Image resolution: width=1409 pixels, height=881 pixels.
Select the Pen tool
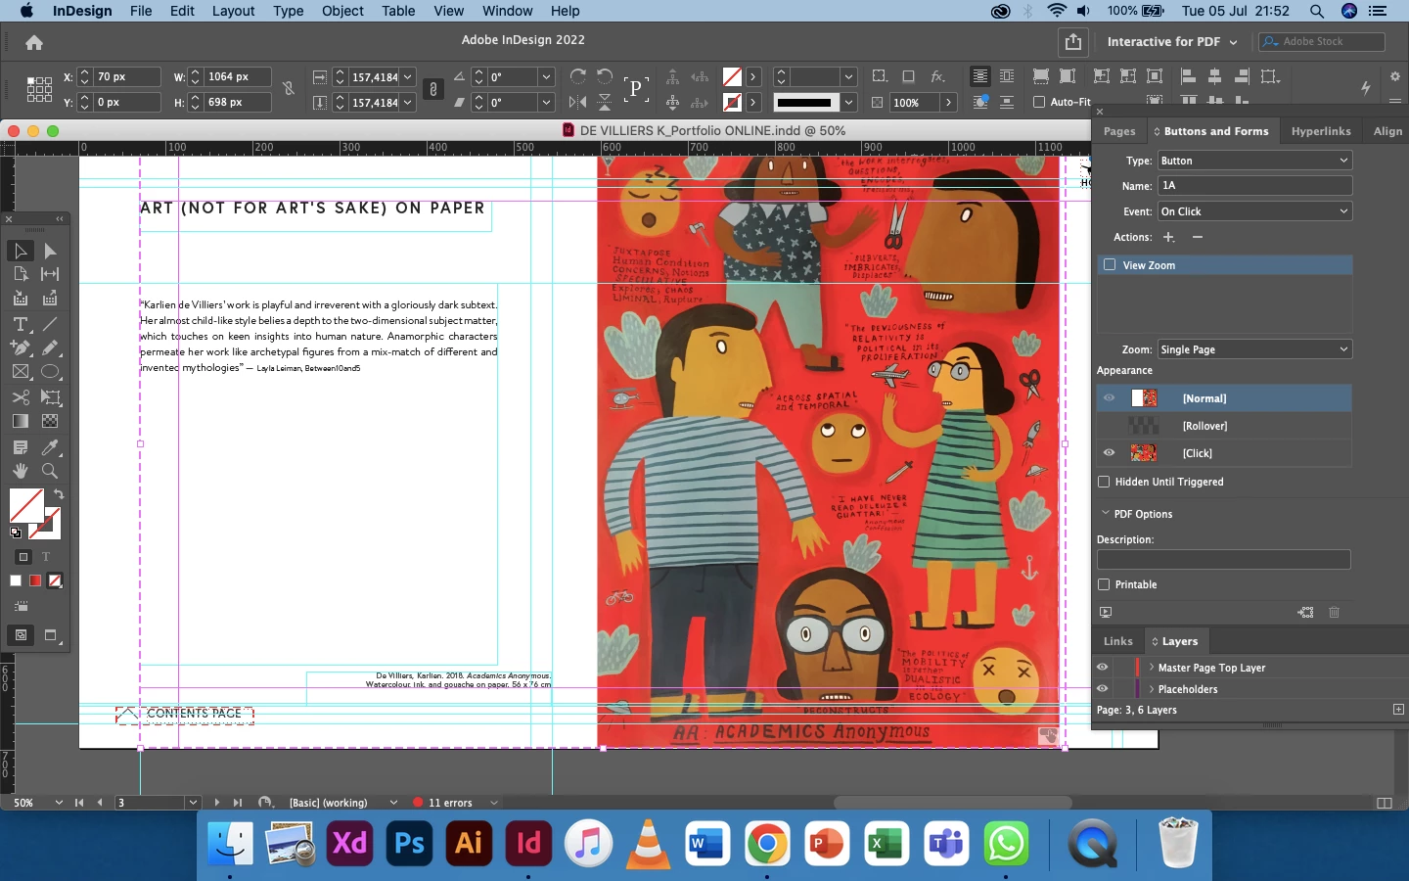[x=21, y=348]
